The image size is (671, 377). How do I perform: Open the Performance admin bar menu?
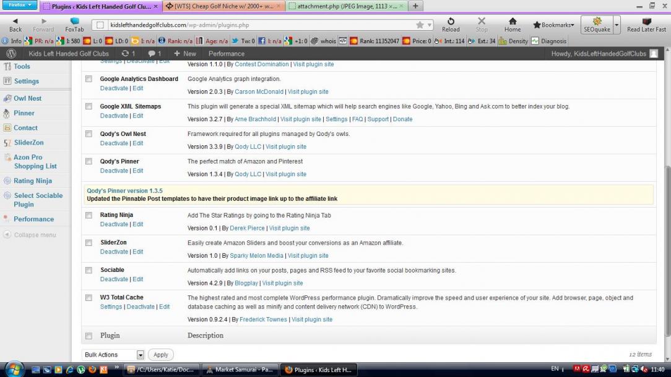227,53
